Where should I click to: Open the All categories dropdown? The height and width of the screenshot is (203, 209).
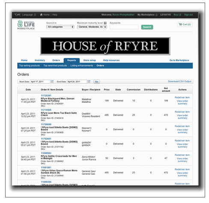click(x=60, y=27)
